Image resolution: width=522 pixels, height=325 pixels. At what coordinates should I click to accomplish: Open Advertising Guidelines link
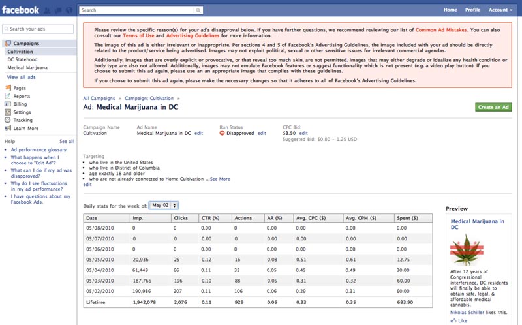point(192,35)
